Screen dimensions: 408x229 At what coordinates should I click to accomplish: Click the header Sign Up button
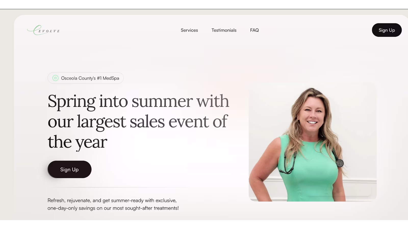point(387,30)
